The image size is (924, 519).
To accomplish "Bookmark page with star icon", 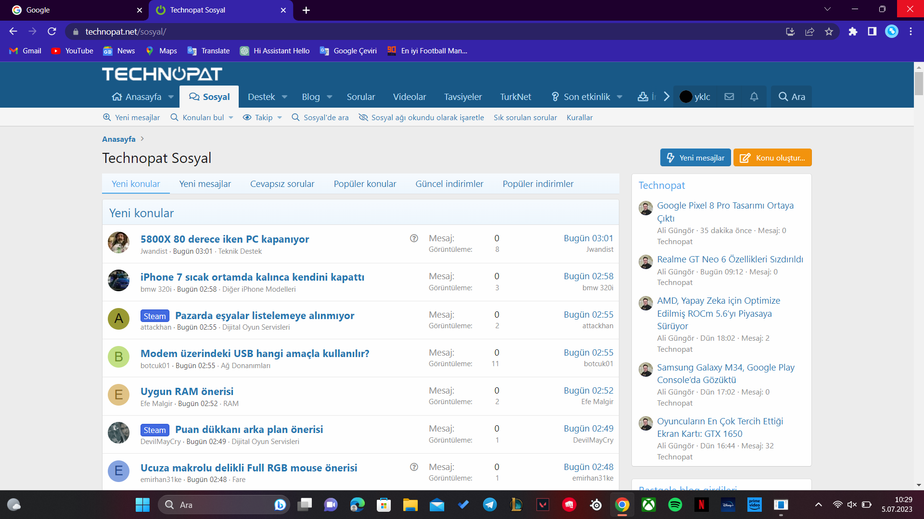I will pyautogui.click(x=829, y=32).
